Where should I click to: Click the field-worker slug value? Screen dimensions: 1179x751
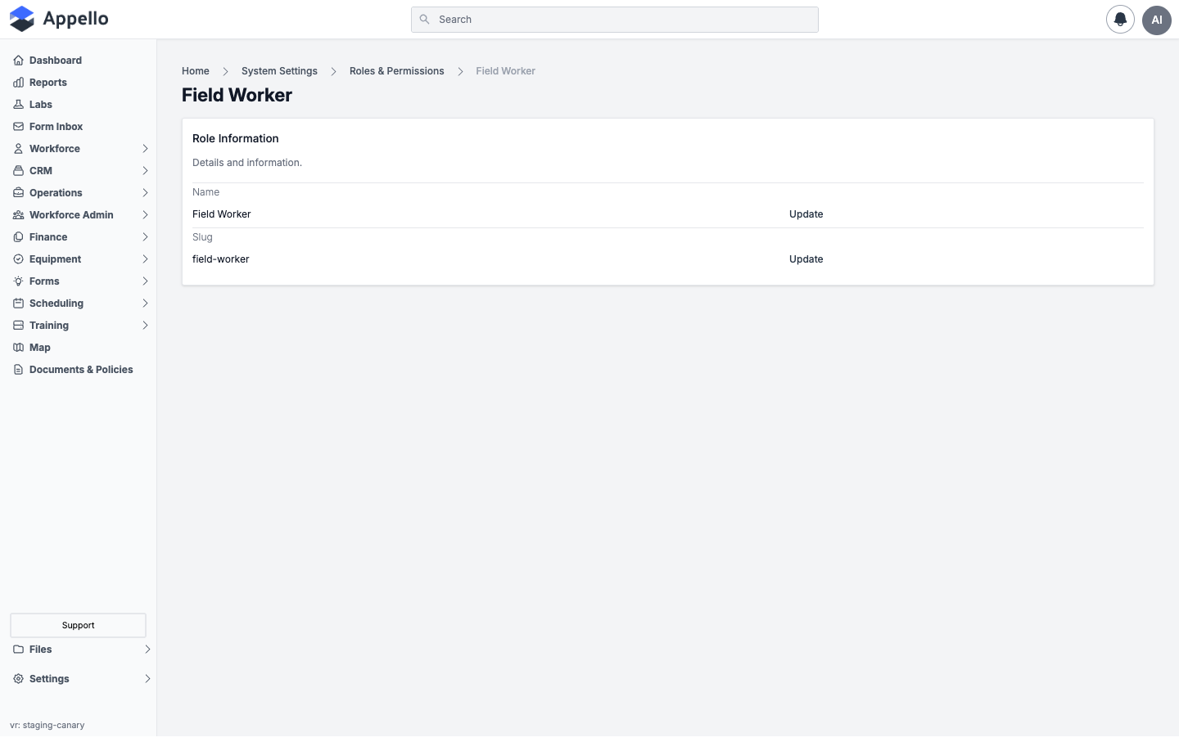tap(221, 259)
